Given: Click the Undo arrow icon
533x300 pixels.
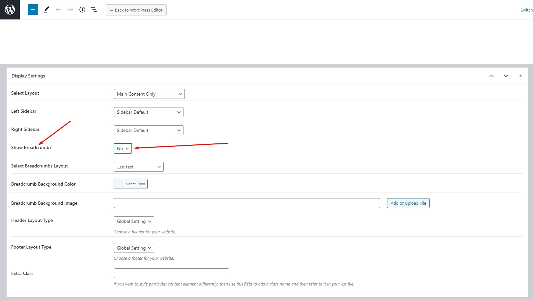Looking at the screenshot, I should [x=59, y=10].
